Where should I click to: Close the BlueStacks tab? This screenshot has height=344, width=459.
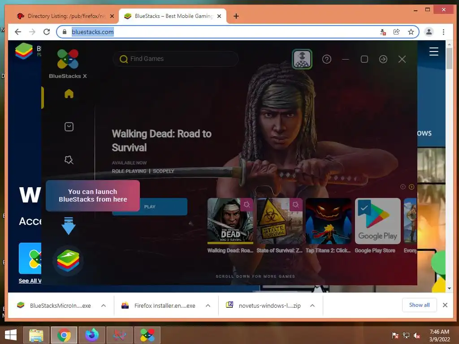tap(219, 17)
